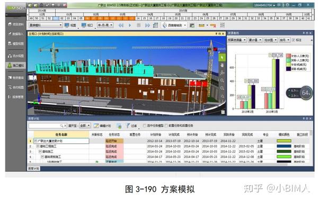Select the 进度计划 tab at the bottom

(34, 168)
